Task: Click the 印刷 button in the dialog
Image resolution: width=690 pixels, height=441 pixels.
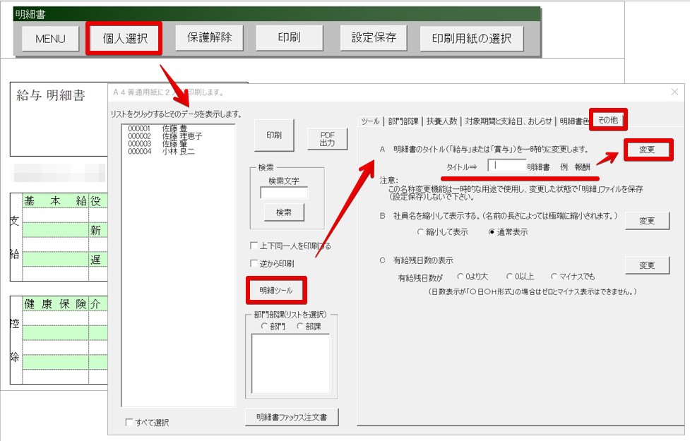Action: click(x=273, y=135)
